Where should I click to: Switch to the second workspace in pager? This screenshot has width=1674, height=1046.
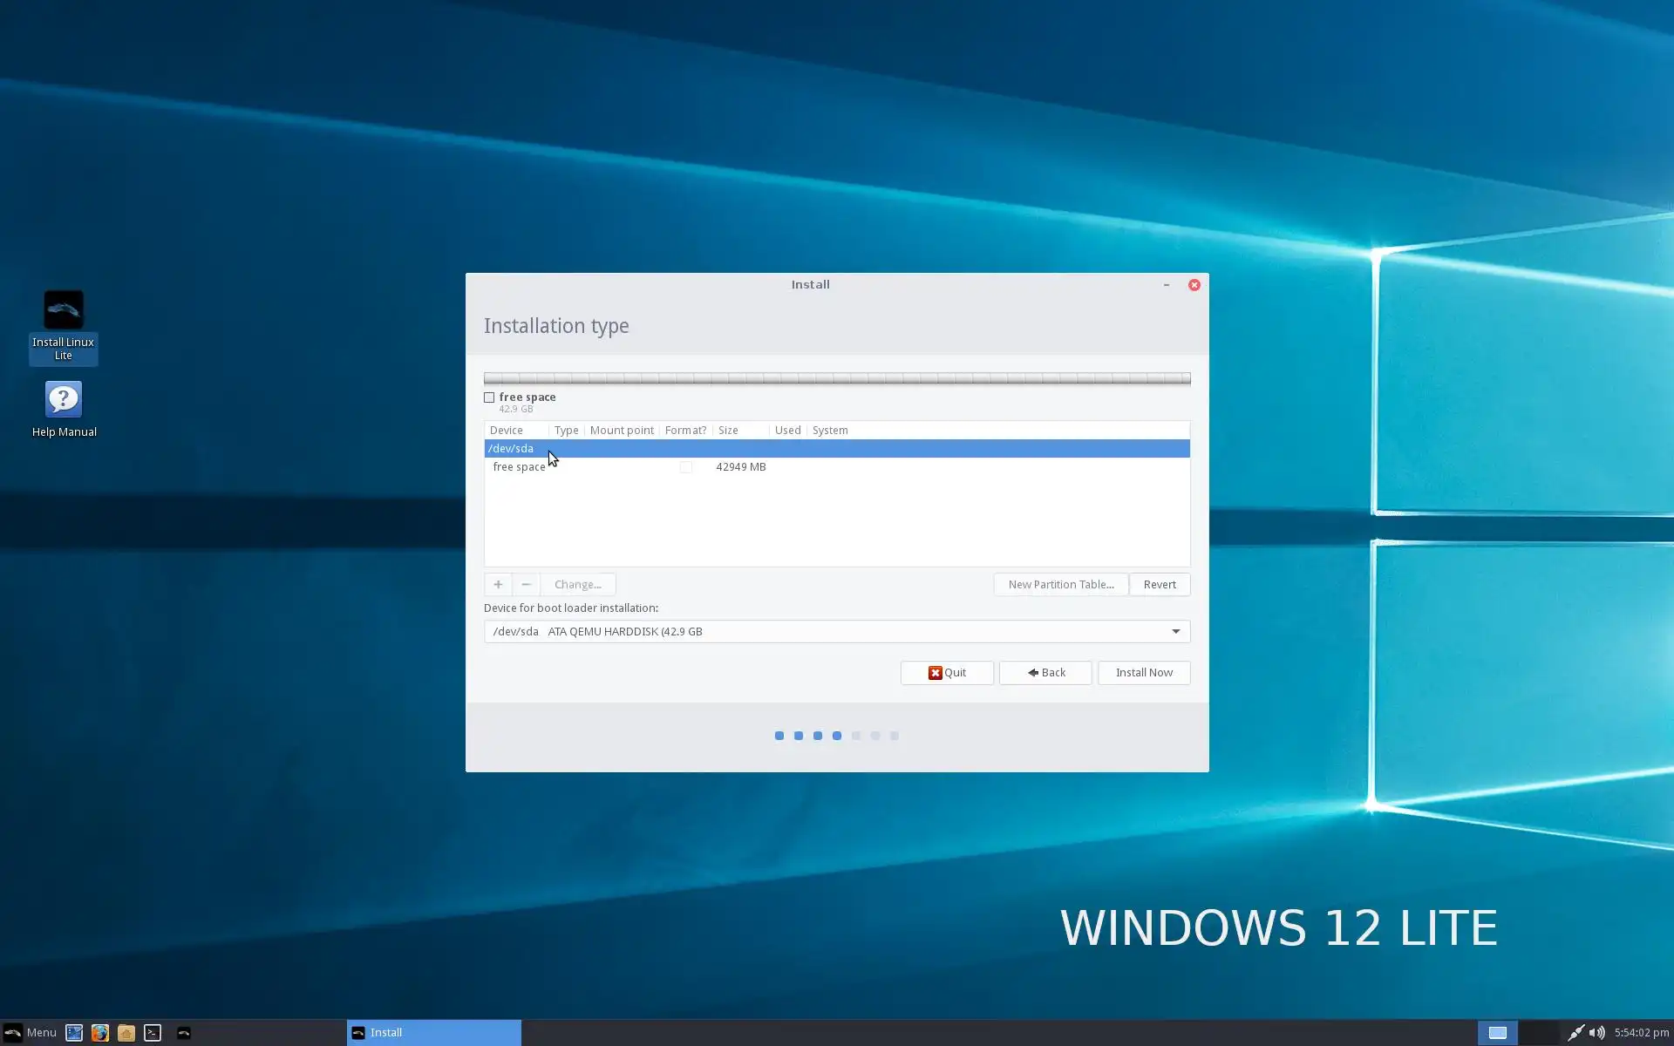click(x=1539, y=1033)
